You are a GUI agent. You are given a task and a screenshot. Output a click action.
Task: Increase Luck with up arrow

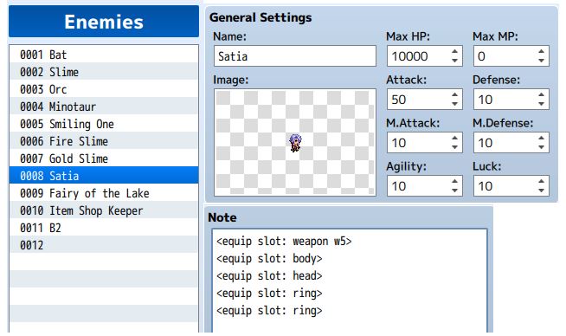click(541, 182)
